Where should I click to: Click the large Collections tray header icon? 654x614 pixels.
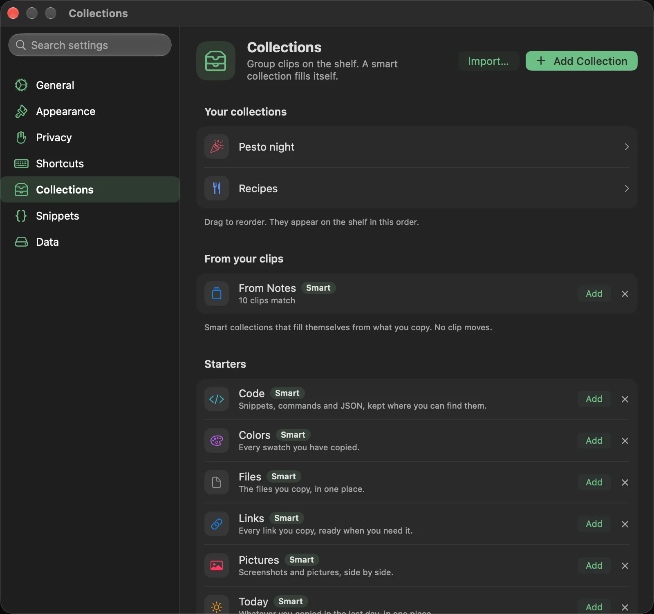(216, 61)
